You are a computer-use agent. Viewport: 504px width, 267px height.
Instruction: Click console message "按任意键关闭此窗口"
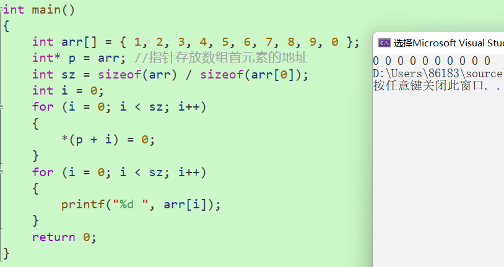pyautogui.click(x=428, y=86)
